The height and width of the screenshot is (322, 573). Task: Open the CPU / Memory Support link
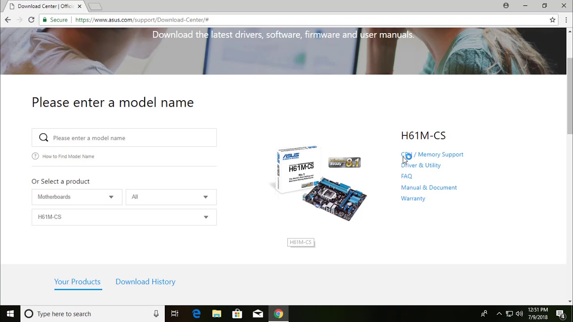click(x=432, y=154)
